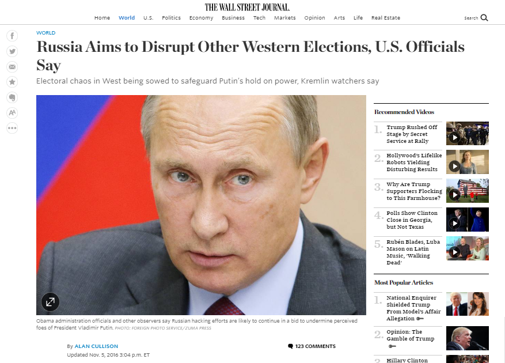Open Polls Show Clinton Close thumbnail
Image resolution: width=505 pixels, height=363 pixels.
468,220
